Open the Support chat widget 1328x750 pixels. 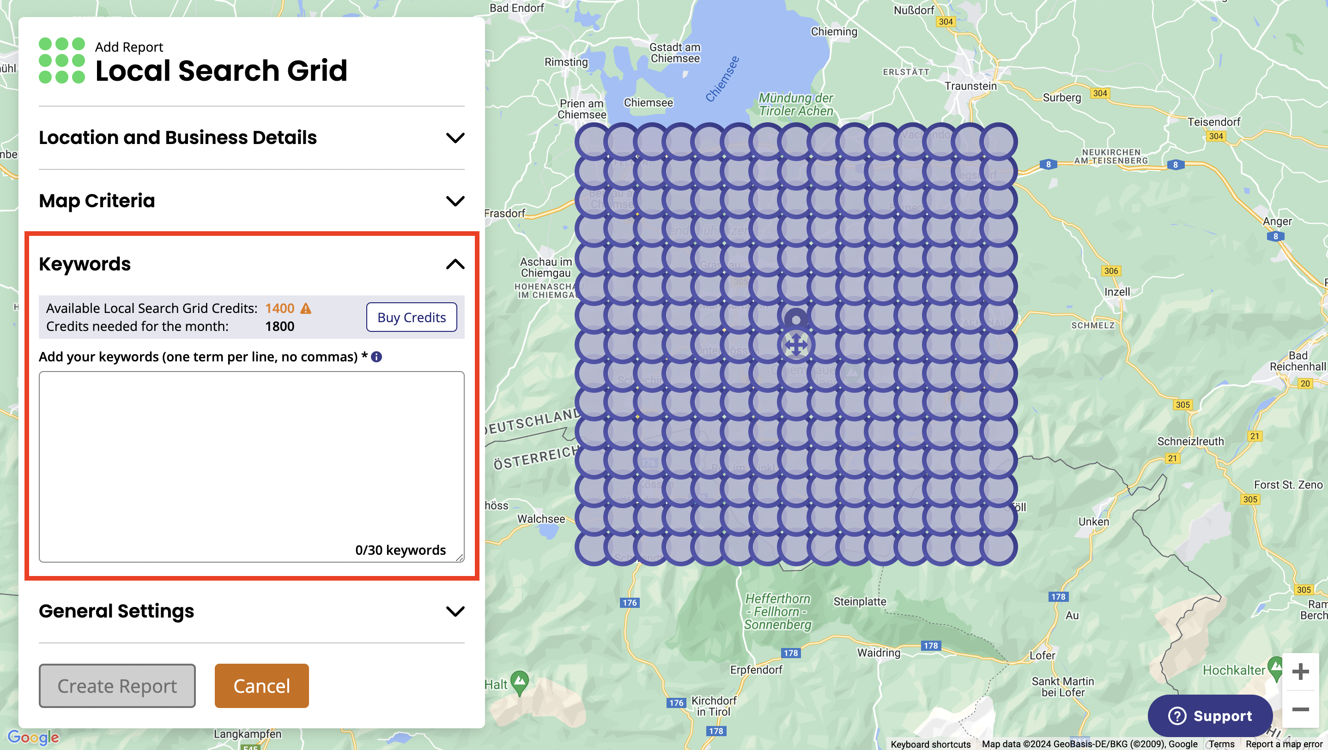tap(1209, 715)
